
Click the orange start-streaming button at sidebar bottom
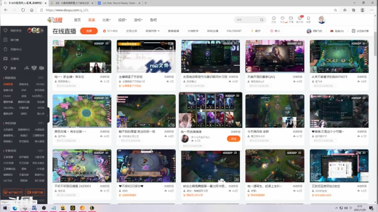pyautogui.click(x=35, y=193)
